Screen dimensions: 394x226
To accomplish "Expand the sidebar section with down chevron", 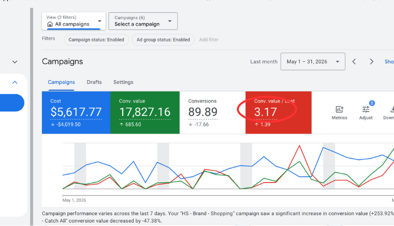I will [15, 62].
